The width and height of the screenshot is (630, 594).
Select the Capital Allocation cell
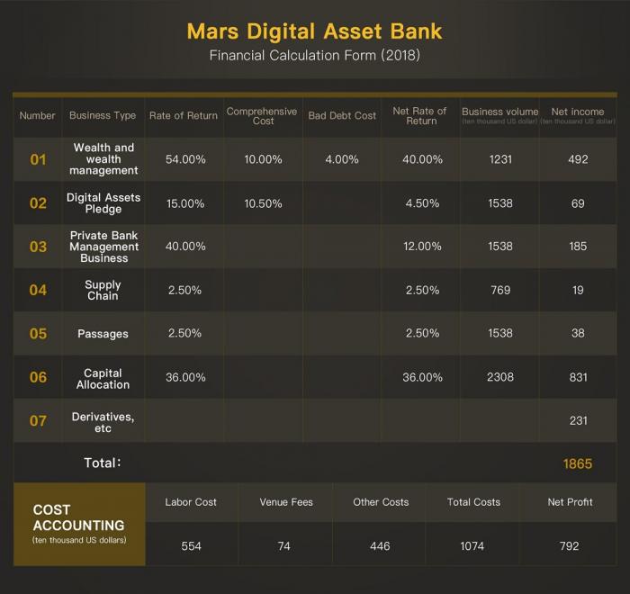[103, 378]
